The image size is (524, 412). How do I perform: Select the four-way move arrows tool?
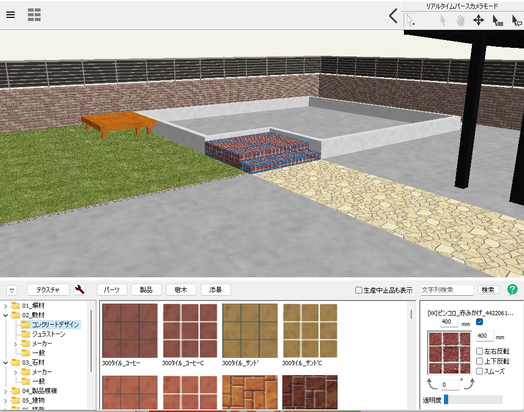point(478,21)
